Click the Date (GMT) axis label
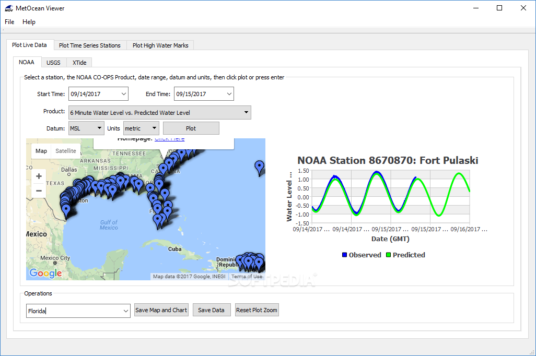 point(390,239)
